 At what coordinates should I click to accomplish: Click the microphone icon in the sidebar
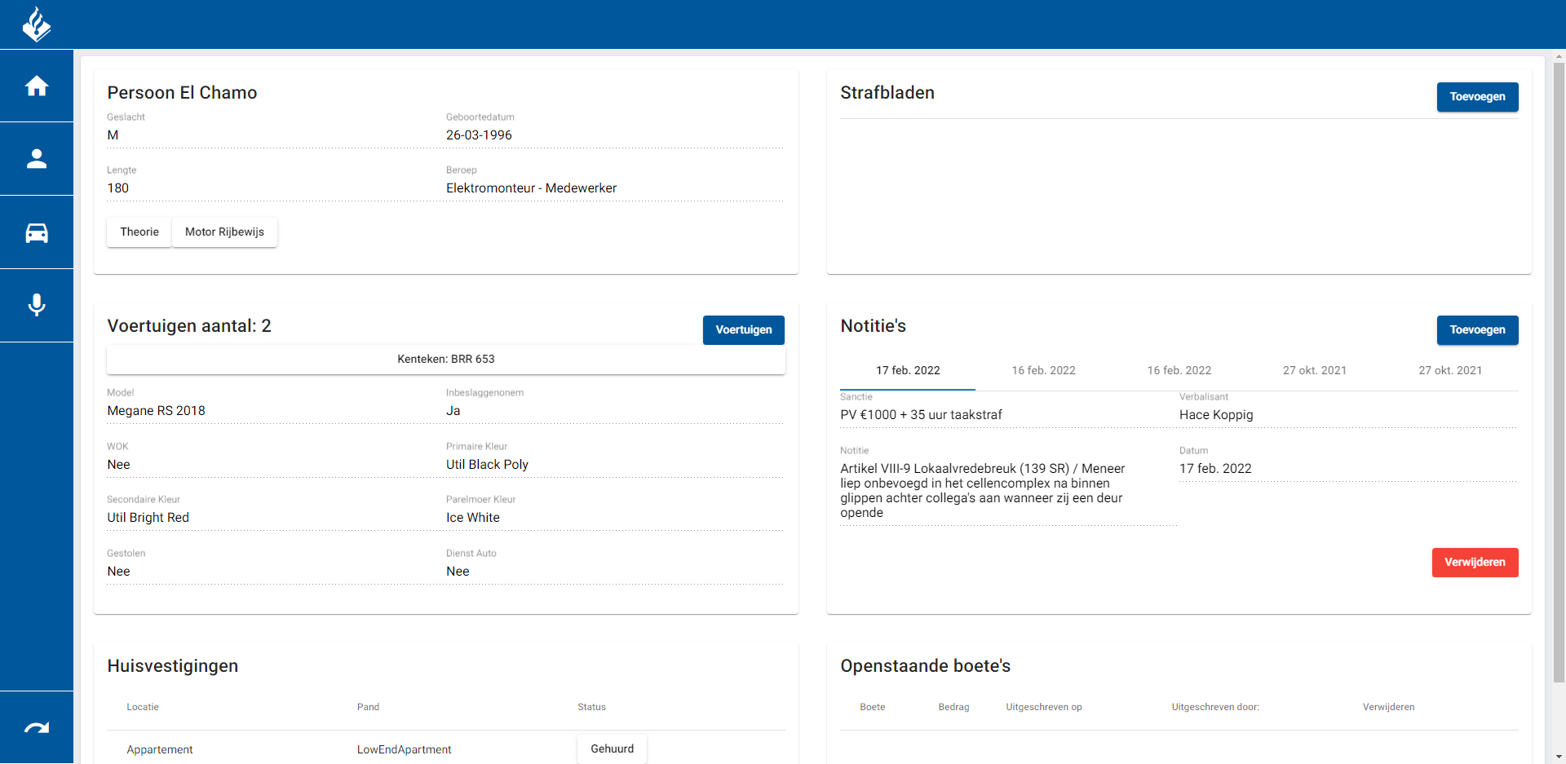[37, 305]
